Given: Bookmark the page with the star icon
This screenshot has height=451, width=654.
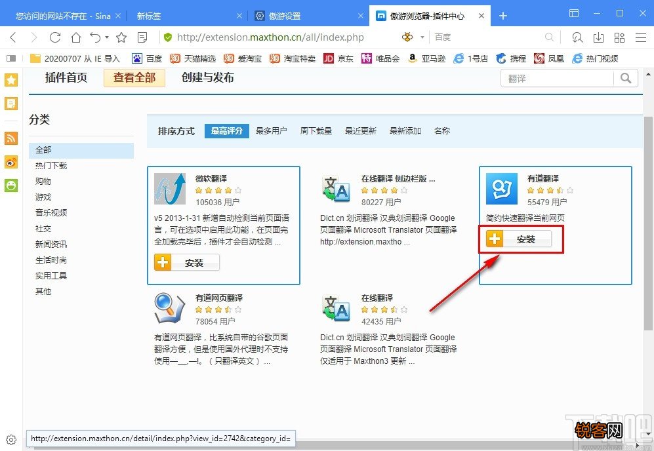Looking at the screenshot, I should [121, 37].
